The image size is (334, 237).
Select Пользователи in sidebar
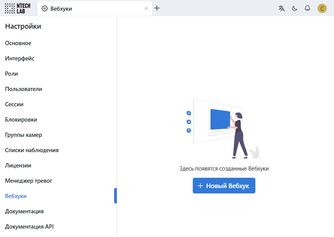point(24,89)
